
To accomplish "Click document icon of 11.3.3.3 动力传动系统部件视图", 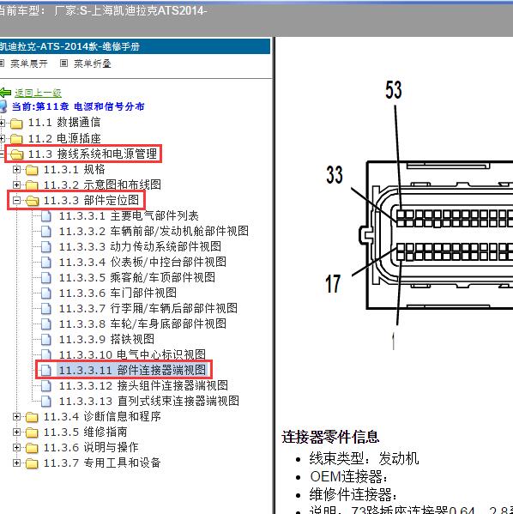I will (x=46, y=247).
